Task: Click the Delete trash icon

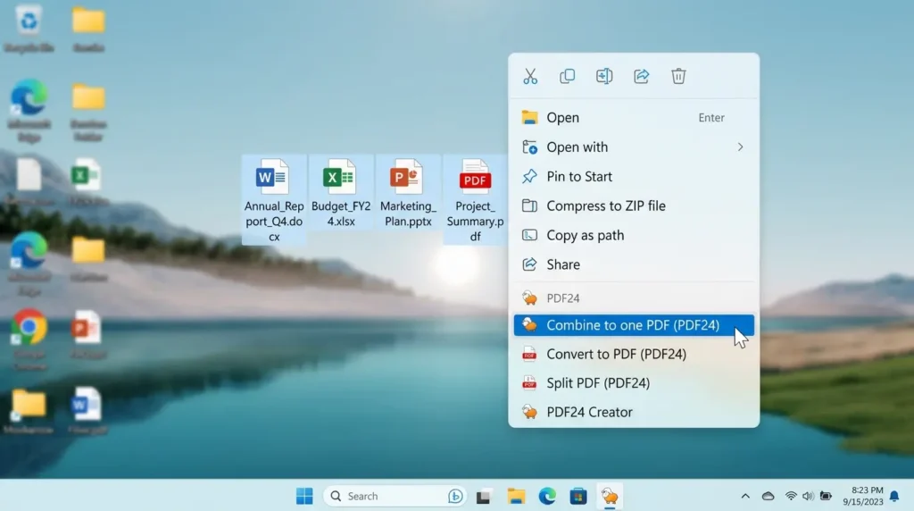Action: [678, 77]
